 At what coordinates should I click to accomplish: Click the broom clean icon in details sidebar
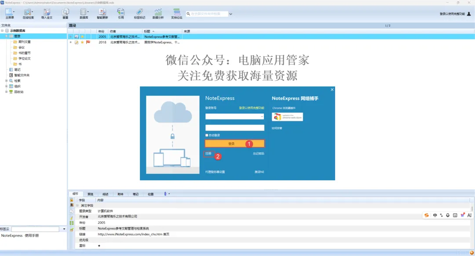(72, 217)
